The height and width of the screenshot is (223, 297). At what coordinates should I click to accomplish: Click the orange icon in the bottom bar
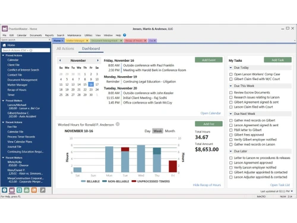tap(34, 190)
